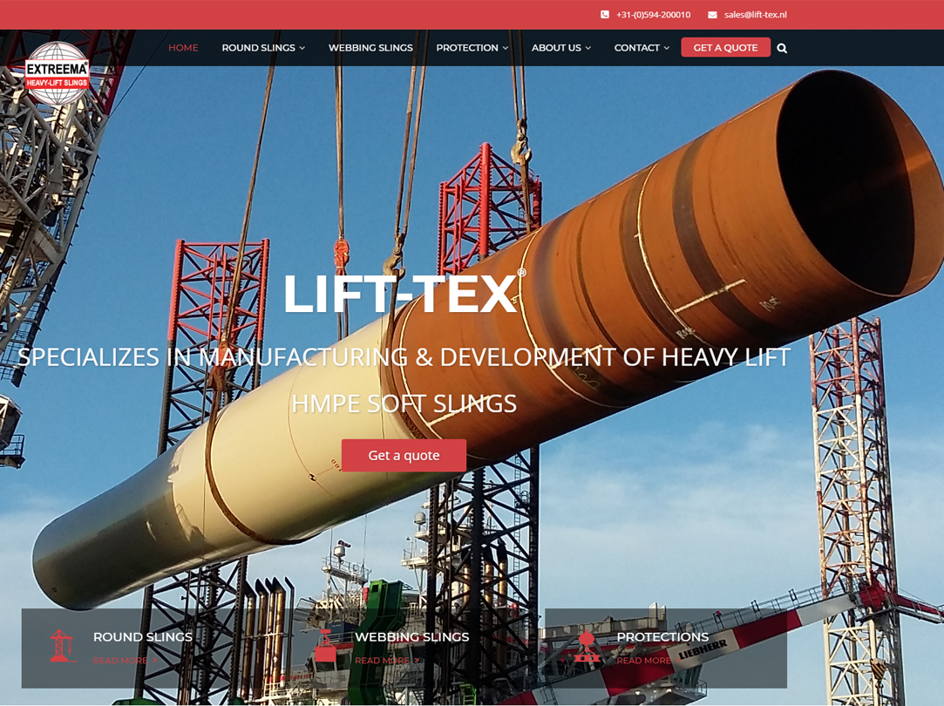This screenshot has height=706, width=944.
Task: Open the Webbing Slings card title
Action: (411, 637)
